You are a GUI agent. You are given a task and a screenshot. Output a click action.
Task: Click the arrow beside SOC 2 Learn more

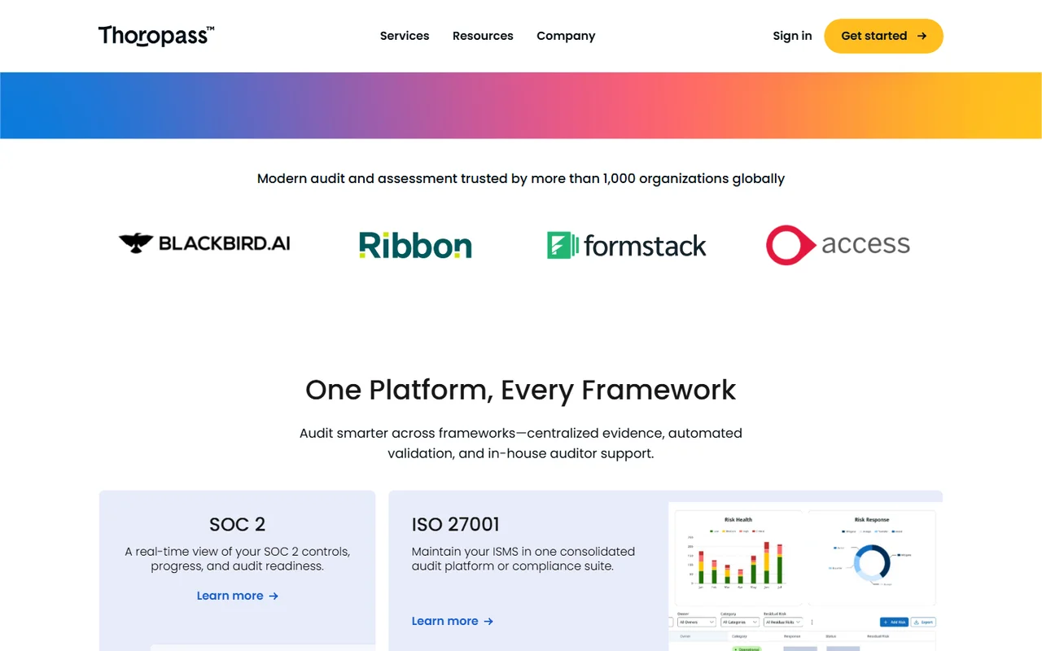coord(274,596)
